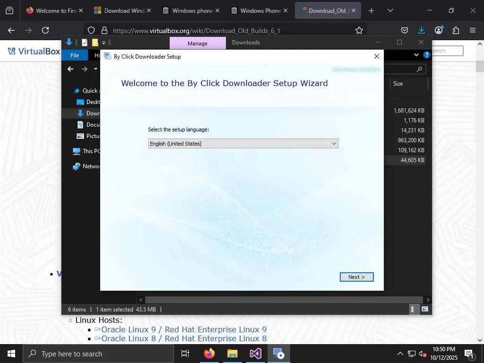Go forward in File Explorer
Viewport: 484px width, 363px height.
click(x=84, y=69)
